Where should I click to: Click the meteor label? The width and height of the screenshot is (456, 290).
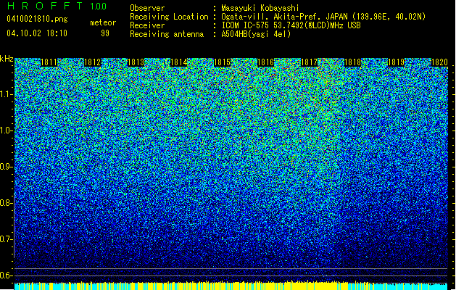(x=103, y=22)
